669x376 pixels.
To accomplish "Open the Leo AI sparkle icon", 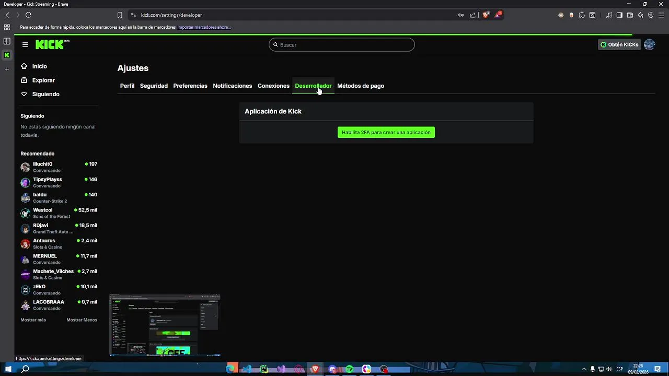I will (640, 15).
